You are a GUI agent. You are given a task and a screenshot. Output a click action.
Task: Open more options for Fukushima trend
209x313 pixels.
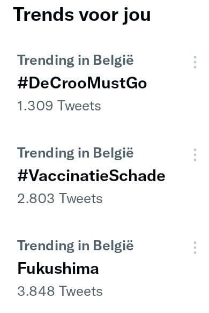195,248
